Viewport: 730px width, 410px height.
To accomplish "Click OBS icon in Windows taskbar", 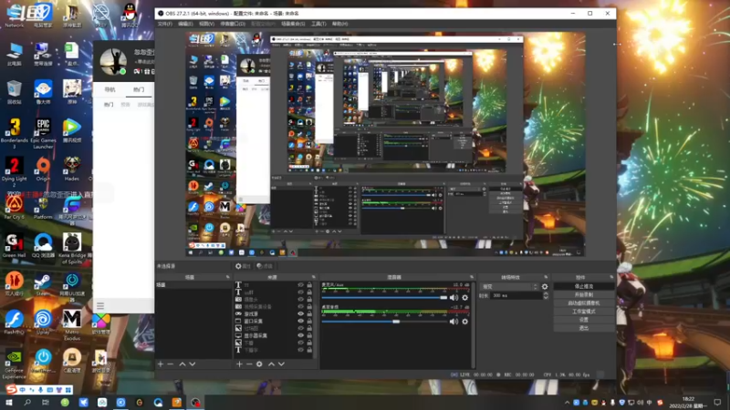I will pos(195,402).
